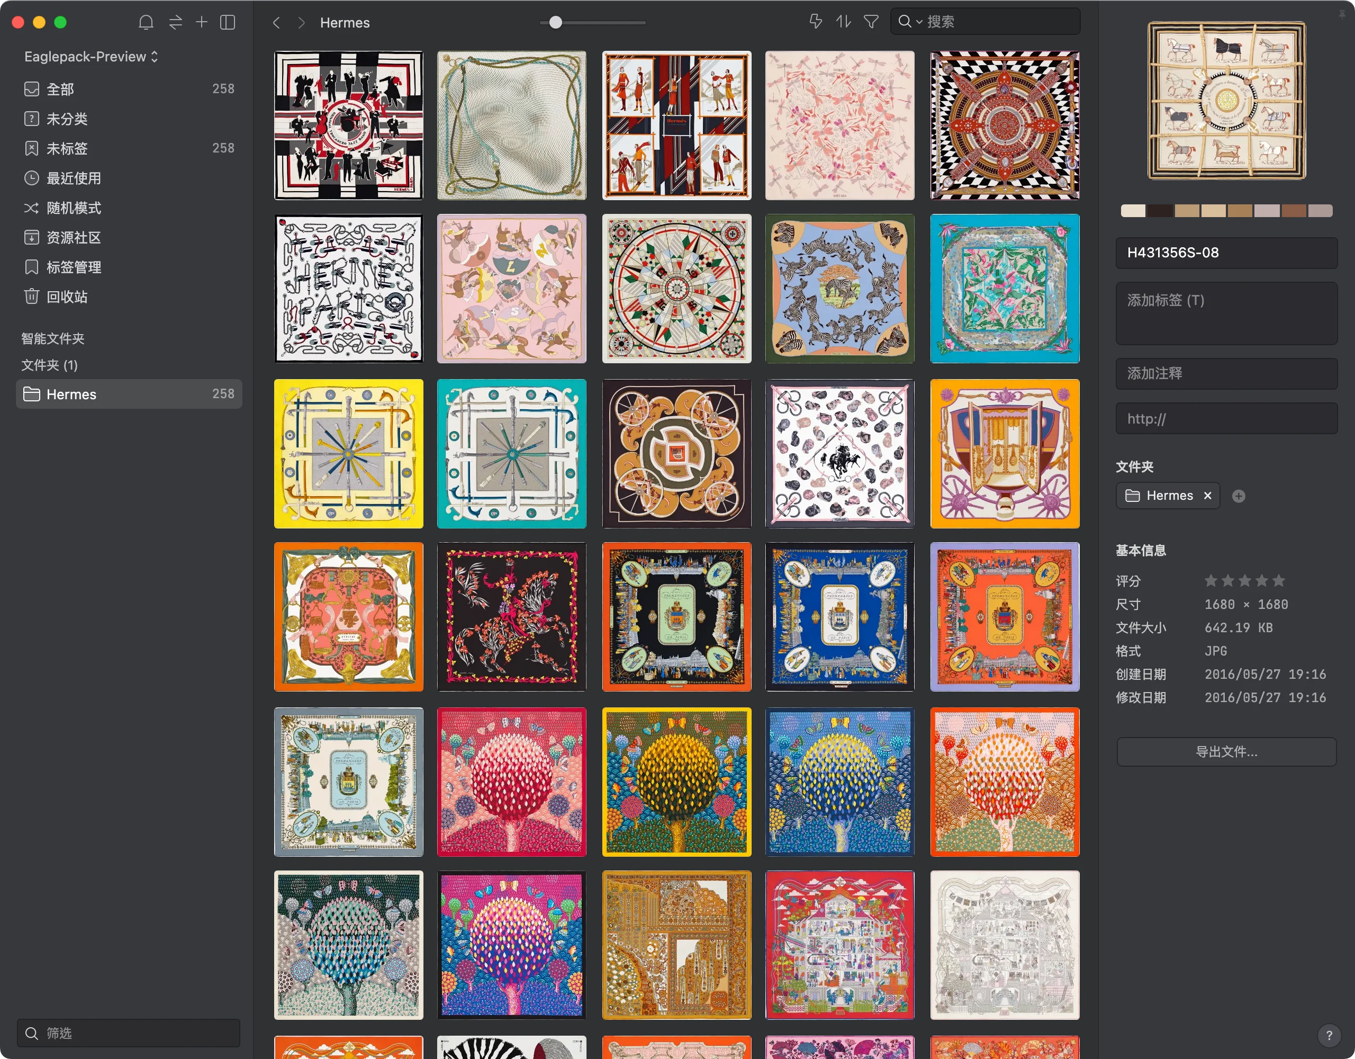1355x1059 pixels.
Task: Open the sort order icon
Action: [843, 22]
